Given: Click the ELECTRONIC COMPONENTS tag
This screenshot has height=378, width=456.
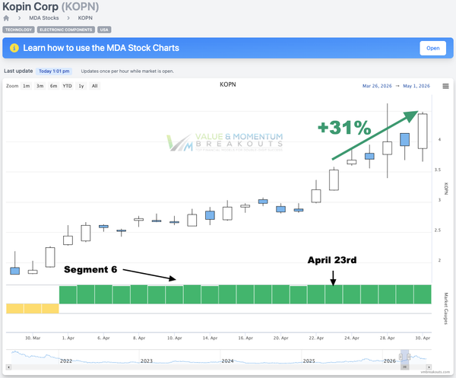Looking at the screenshot, I should pyautogui.click(x=65, y=30).
